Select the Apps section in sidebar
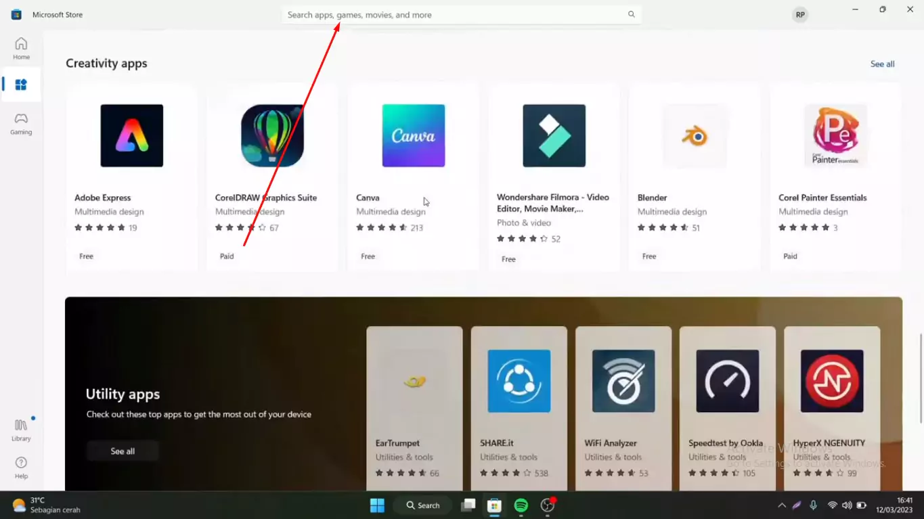This screenshot has width=924, height=519. click(21, 85)
